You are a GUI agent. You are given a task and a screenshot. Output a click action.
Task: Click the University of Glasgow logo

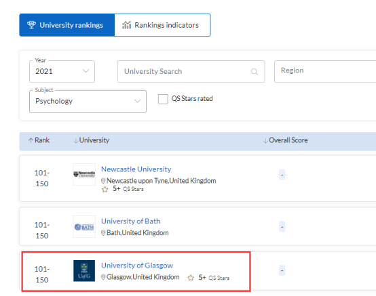coord(84,271)
